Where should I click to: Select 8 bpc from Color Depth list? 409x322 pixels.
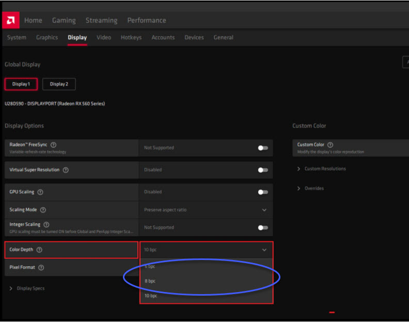tap(150, 281)
